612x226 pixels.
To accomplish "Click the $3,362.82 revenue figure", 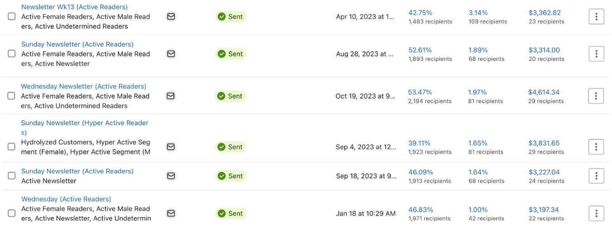I will coord(544,13).
